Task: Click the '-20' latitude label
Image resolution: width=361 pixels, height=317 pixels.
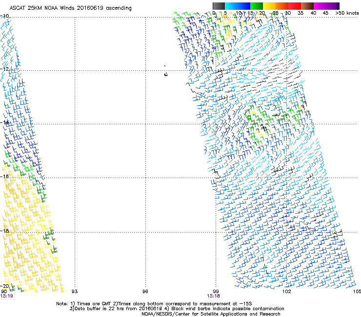Action: (x=4, y=286)
